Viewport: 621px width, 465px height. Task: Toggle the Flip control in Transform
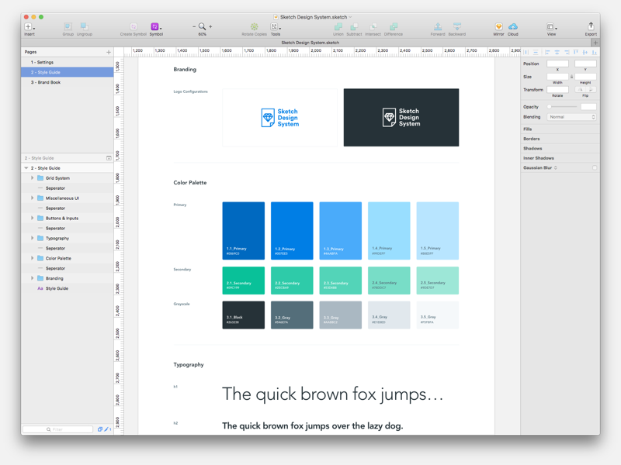pyautogui.click(x=581, y=91)
